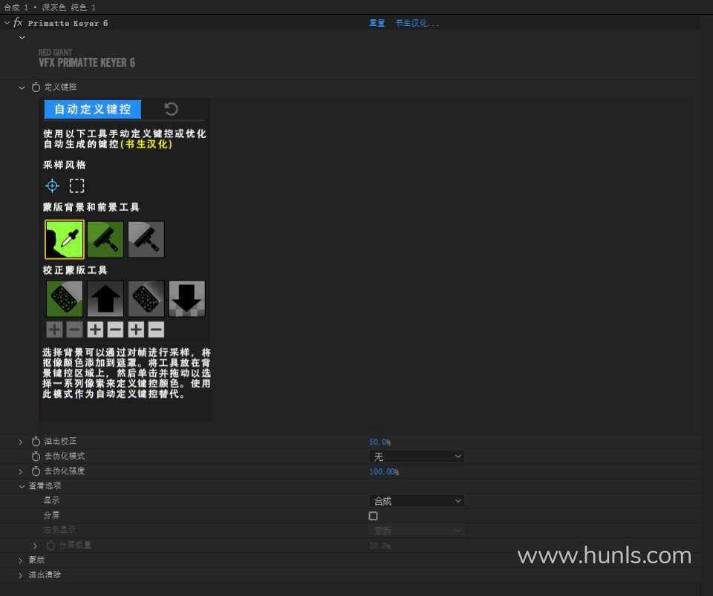Toggle stopwatch for 溢出校正

point(36,442)
